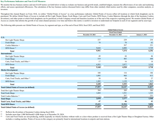Screen dimensions: 155x125
Task: Click the McDonald's QSR shops footnote text
Action: click(x=35, y=114)
